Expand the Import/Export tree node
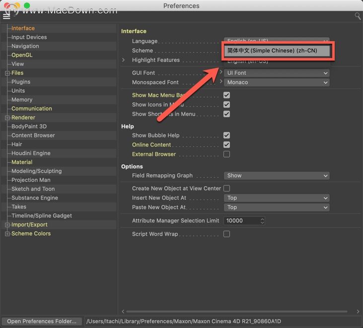The height and width of the screenshot is (328, 363). pyautogui.click(x=7, y=225)
